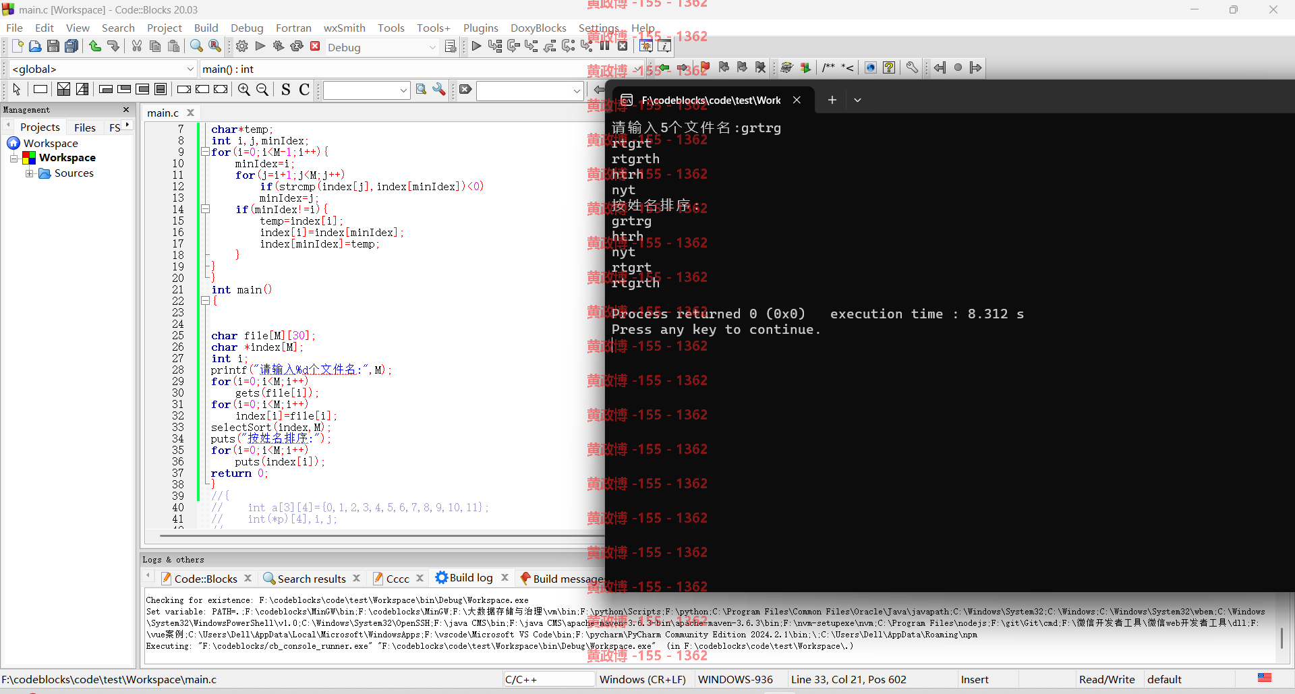The width and height of the screenshot is (1295, 694).
Task: Open console tab list dropdown chevron
Action: (857, 100)
